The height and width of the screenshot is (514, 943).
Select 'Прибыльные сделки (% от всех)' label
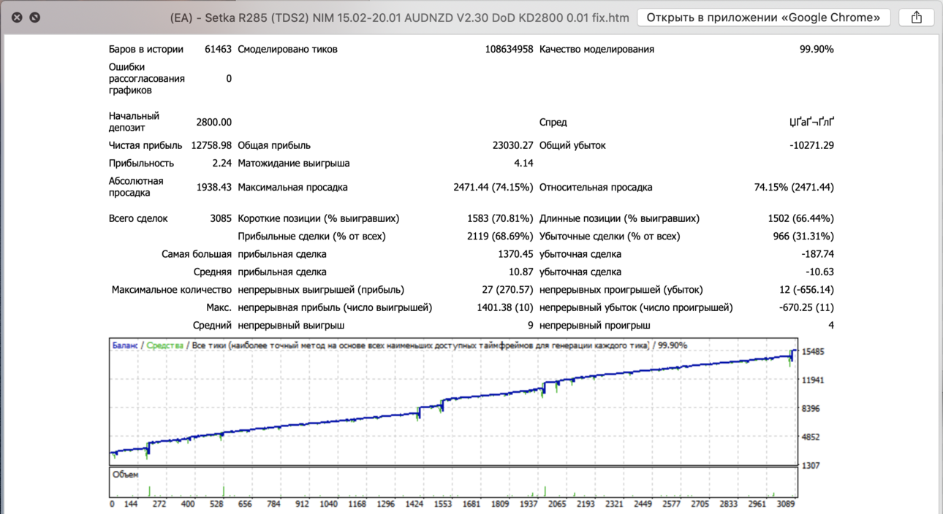311,237
